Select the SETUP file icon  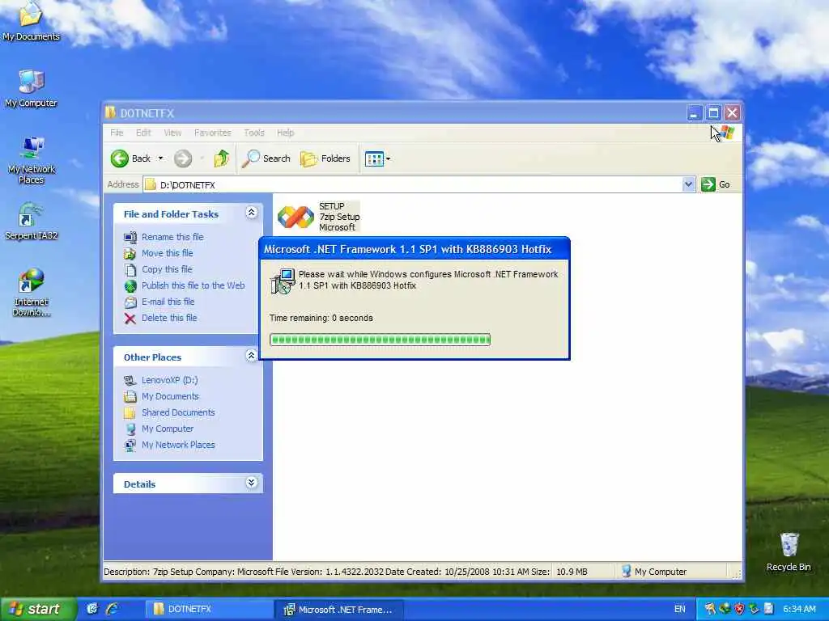click(x=295, y=217)
